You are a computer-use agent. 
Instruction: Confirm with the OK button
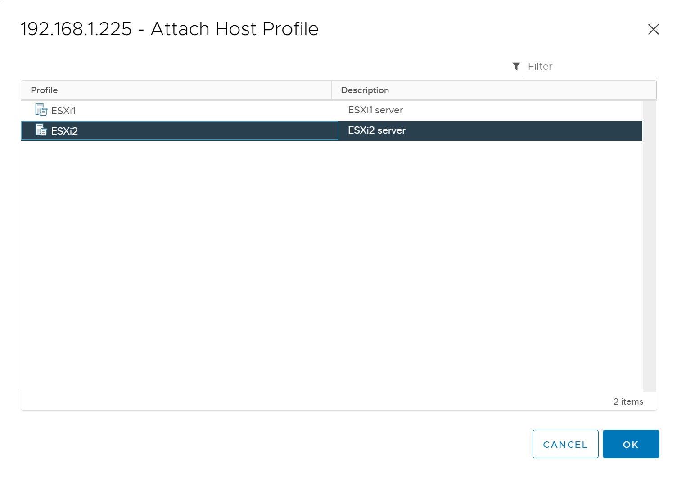630,444
